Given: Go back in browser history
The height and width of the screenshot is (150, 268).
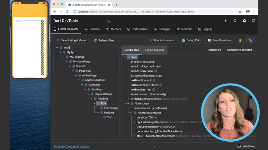Looking at the screenshot, I should [55, 12].
